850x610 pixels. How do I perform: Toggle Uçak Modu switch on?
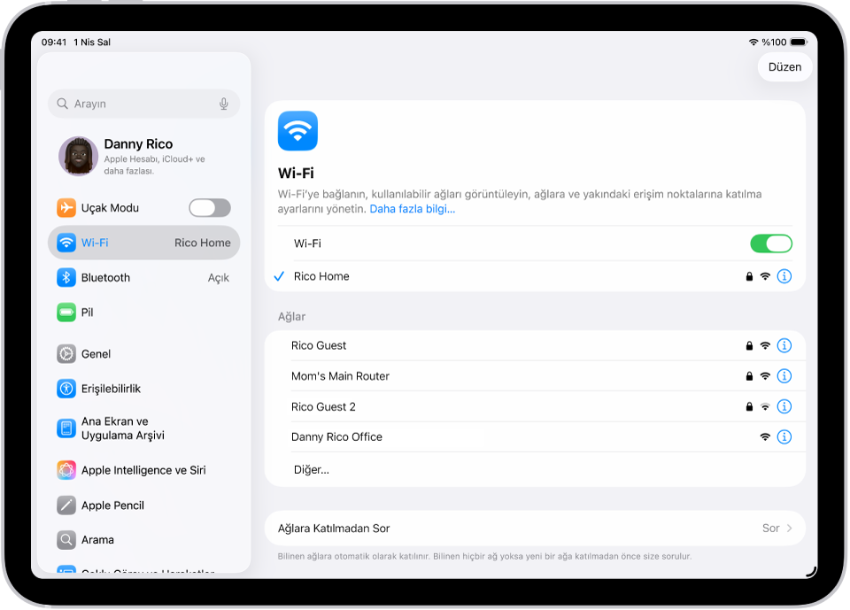(210, 208)
